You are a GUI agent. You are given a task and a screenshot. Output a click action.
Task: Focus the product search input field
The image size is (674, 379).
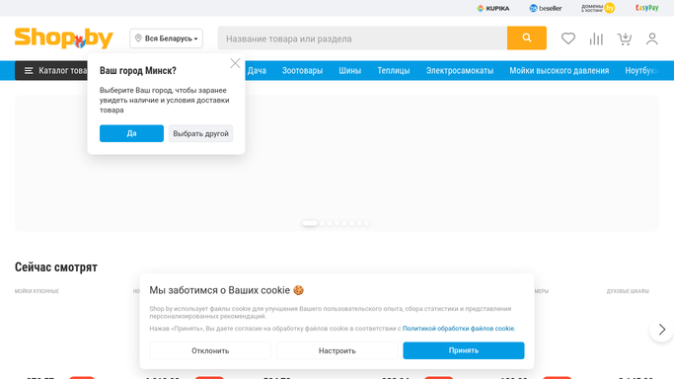tap(362, 38)
